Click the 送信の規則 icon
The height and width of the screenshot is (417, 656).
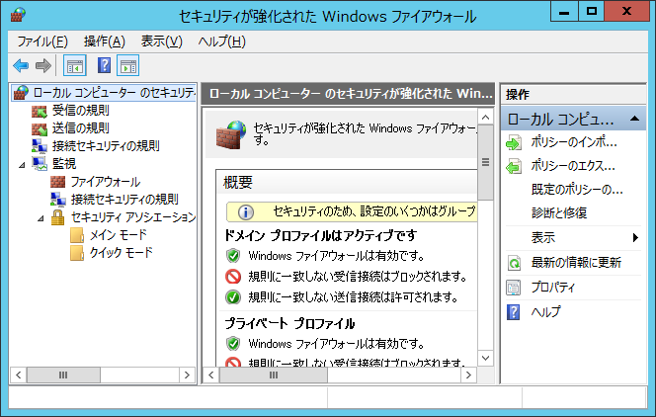pos(40,128)
